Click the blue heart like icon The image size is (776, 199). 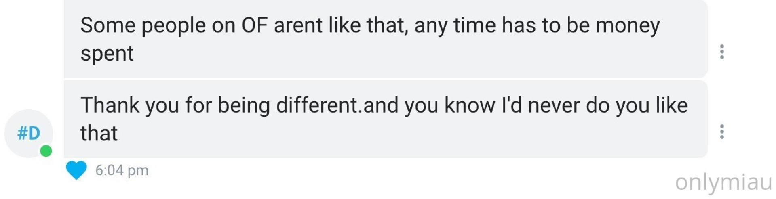pyautogui.click(x=76, y=170)
